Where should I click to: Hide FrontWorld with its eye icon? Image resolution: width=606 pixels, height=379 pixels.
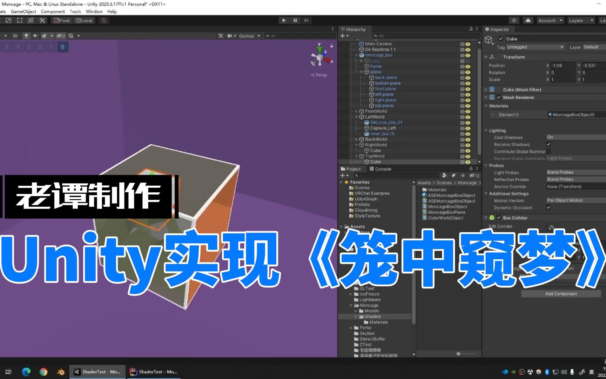pos(468,112)
